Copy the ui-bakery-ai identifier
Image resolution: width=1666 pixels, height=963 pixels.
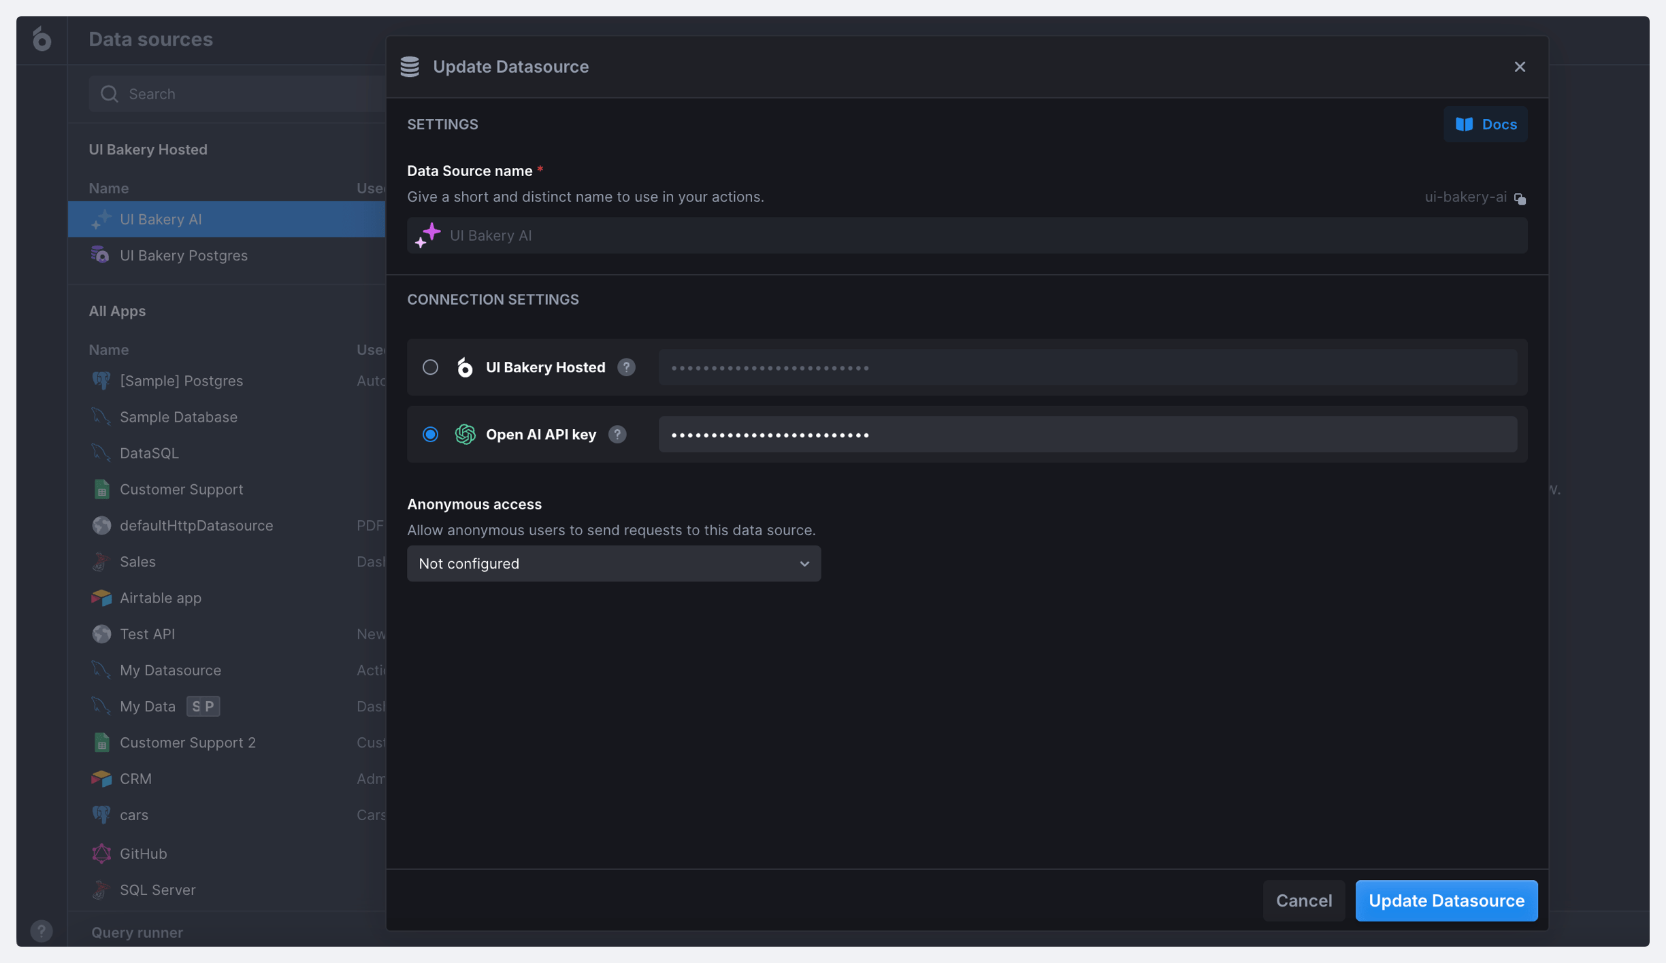1520,198
